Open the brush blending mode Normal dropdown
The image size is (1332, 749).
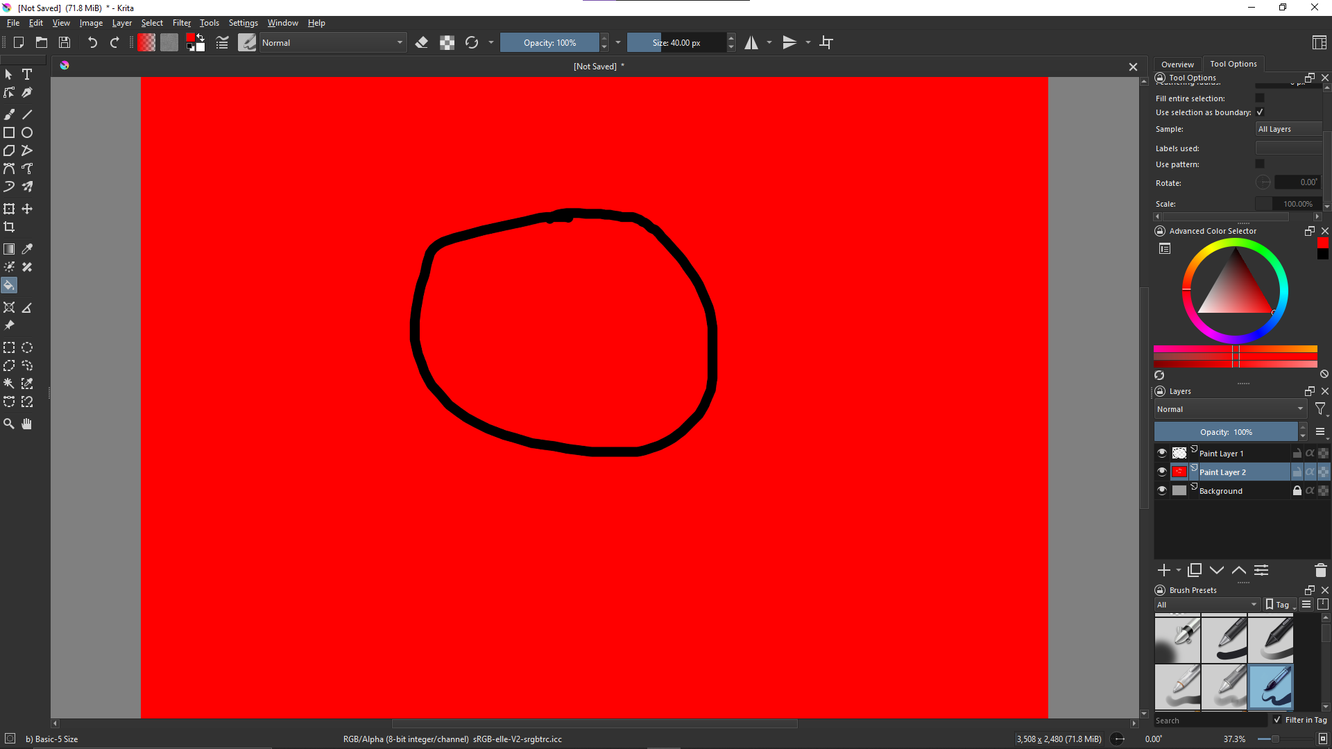click(x=332, y=43)
